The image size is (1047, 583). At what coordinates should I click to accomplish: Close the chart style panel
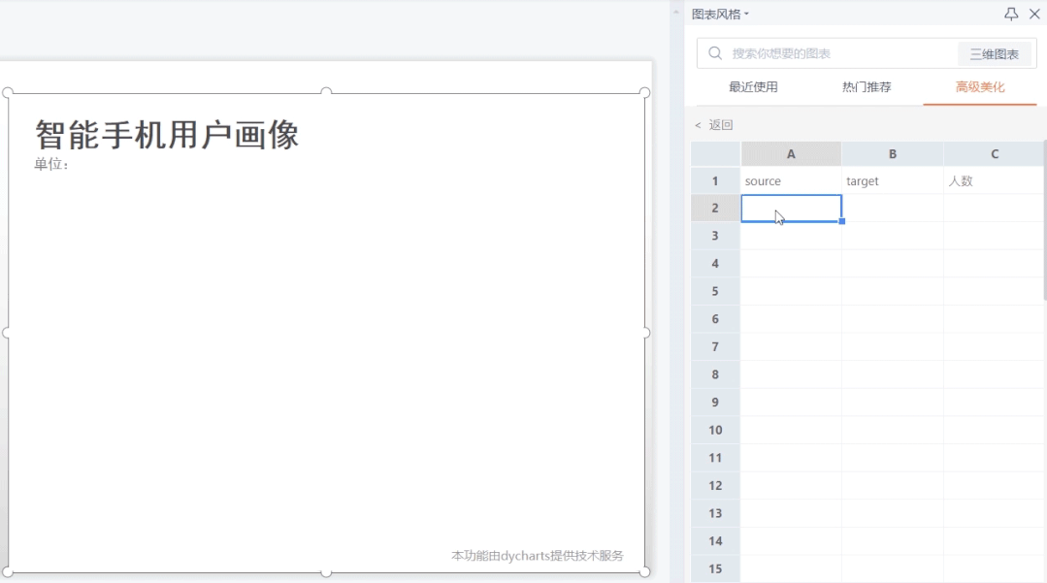(x=1032, y=14)
